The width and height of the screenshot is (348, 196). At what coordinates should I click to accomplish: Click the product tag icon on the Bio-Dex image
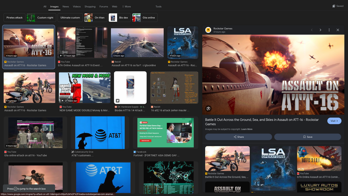pyautogui.click(x=118, y=100)
